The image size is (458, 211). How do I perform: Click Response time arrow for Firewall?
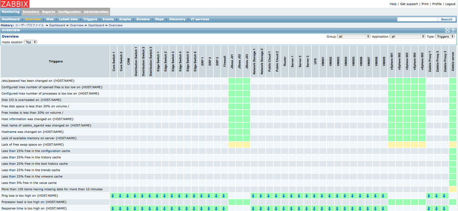point(224,208)
